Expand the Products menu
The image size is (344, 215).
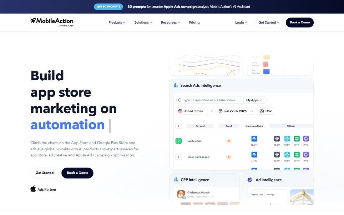coord(117,22)
